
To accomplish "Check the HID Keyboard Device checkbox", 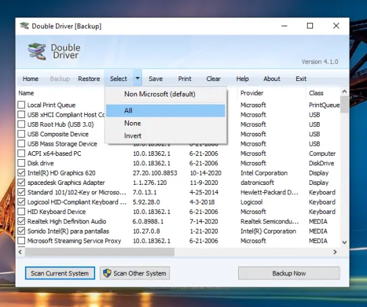I will tap(22, 212).
